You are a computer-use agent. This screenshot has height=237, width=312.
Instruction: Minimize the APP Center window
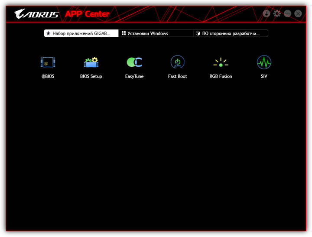[288, 14]
